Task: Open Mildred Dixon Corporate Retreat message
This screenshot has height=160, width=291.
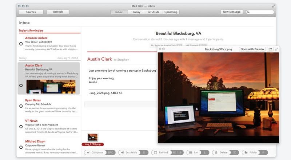Action: click(x=49, y=147)
